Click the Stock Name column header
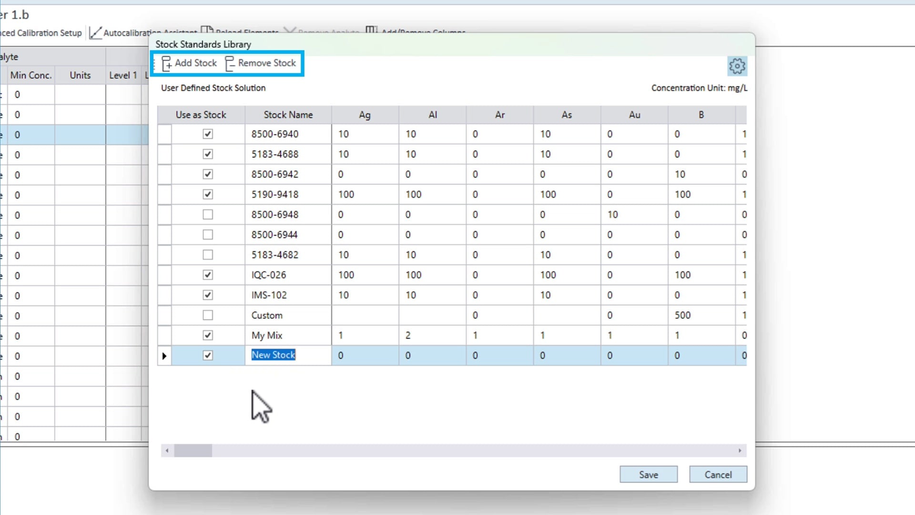The image size is (915, 515). coord(288,115)
